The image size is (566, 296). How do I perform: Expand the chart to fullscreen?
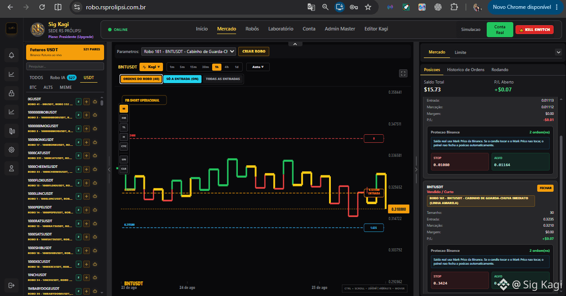click(x=403, y=73)
